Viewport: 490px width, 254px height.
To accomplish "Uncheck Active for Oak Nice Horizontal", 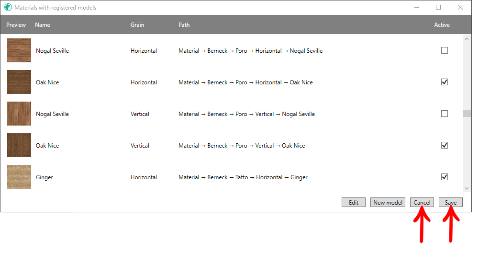I will 445,82.
